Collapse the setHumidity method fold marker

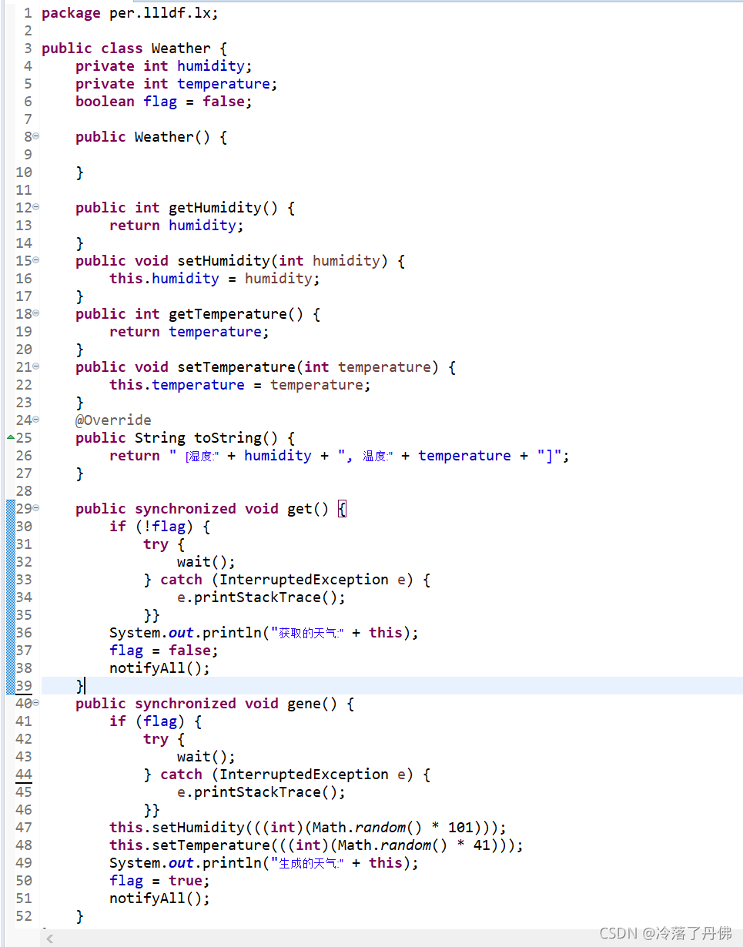click(35, 260)
